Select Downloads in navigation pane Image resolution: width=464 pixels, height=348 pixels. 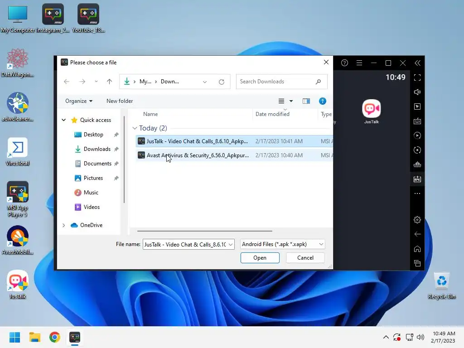point(97,149)
